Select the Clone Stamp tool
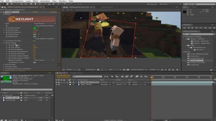216x121 pixels. (x=49, y=4)
